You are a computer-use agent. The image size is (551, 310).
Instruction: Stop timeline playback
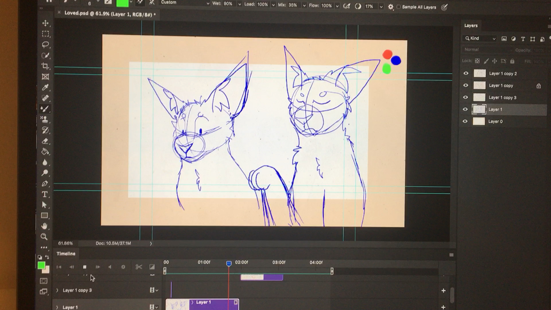[x=85, y=267]
